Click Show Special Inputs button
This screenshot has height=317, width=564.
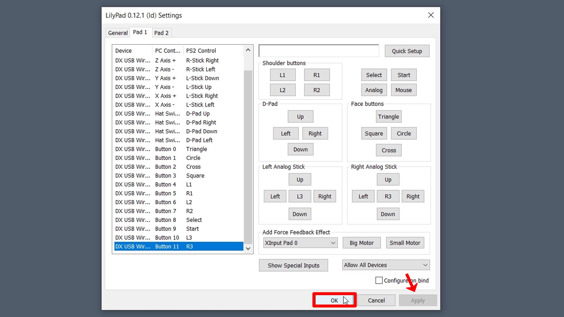pos(293,265)
